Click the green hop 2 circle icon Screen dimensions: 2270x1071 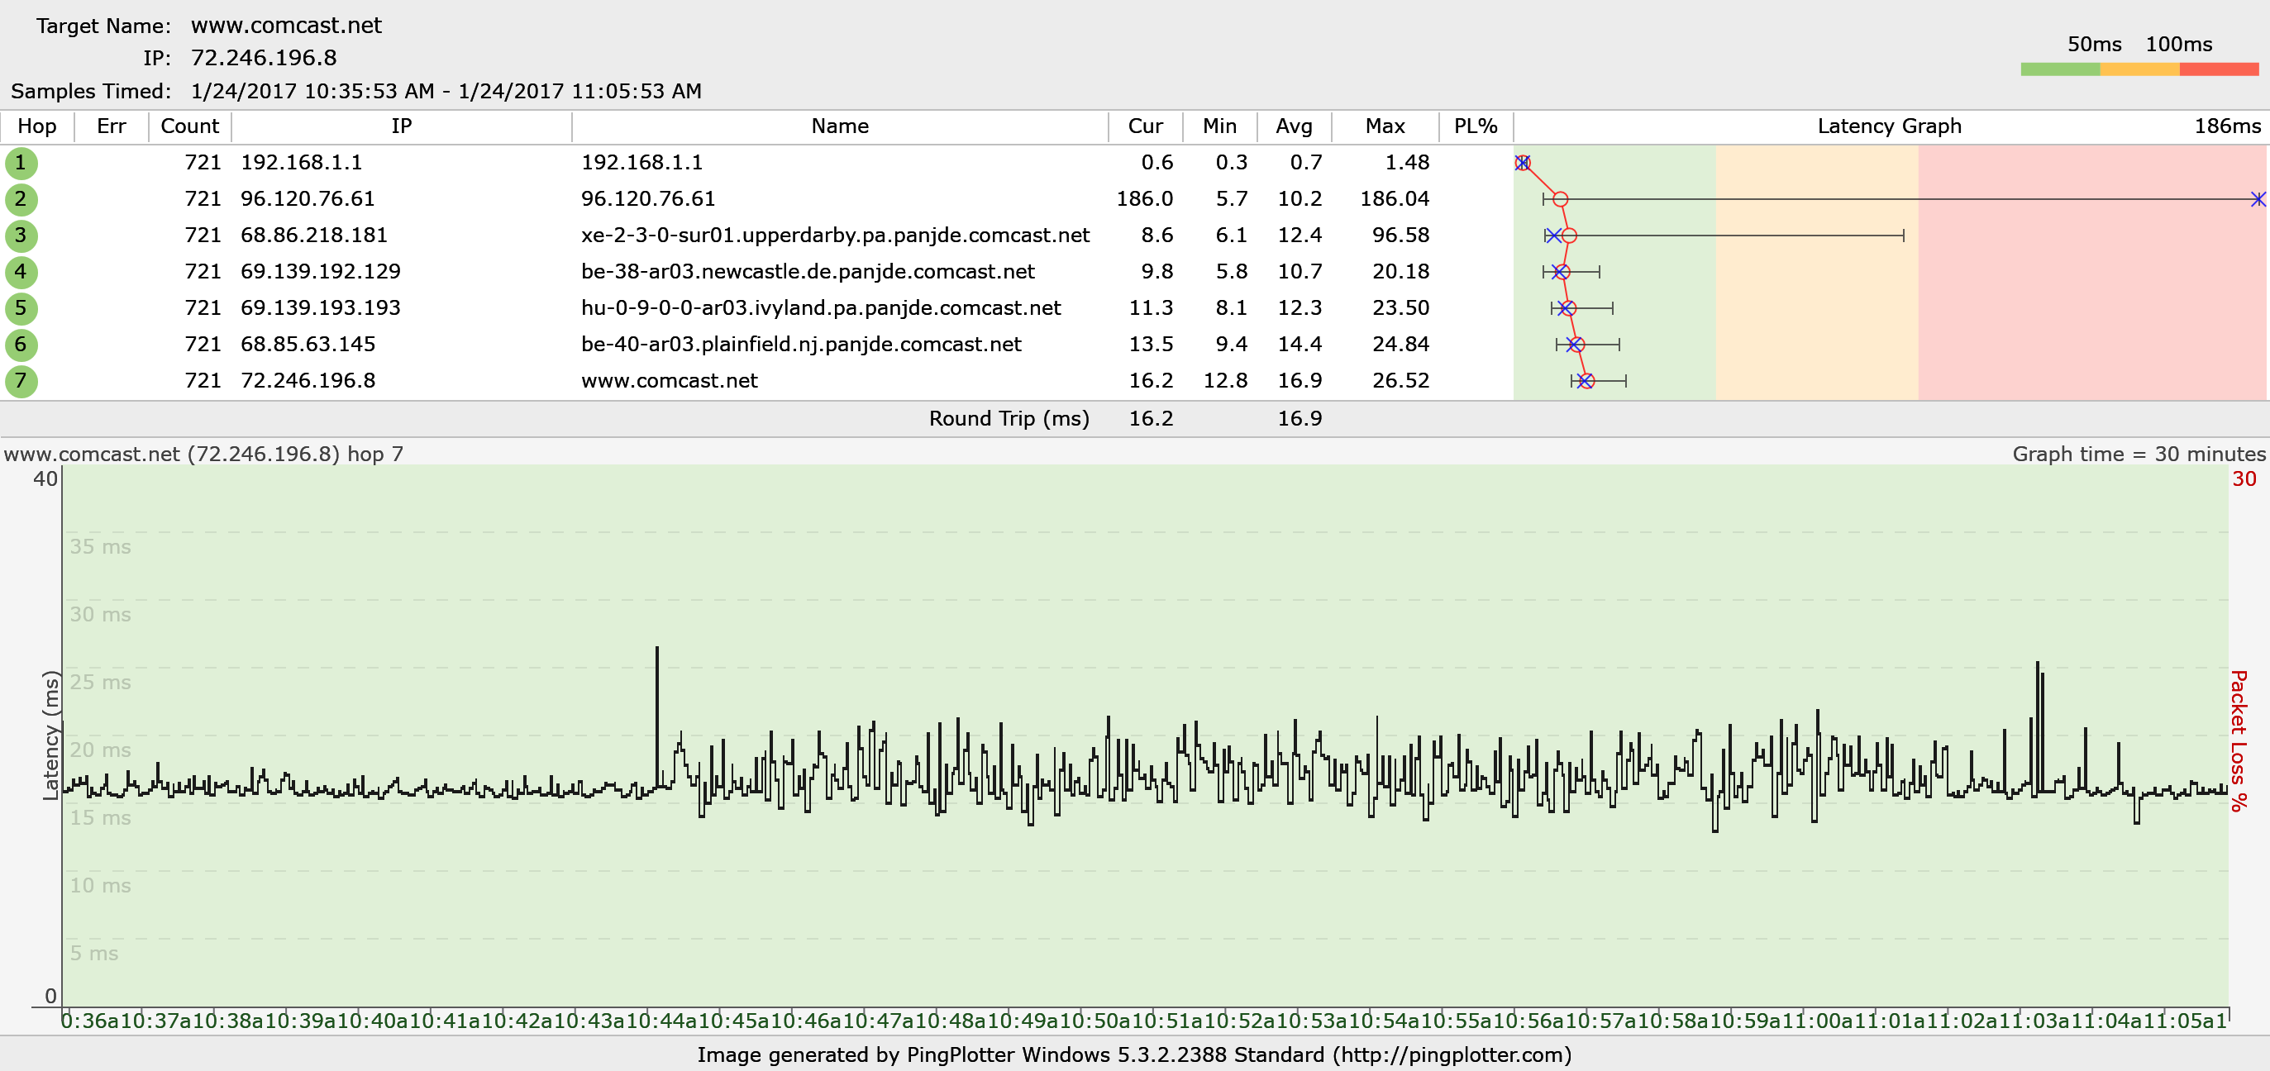[x=21, y=199]
